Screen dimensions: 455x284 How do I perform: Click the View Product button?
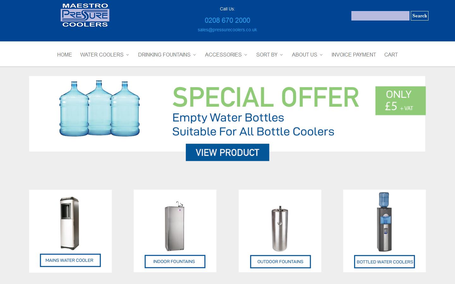point(227,152)
